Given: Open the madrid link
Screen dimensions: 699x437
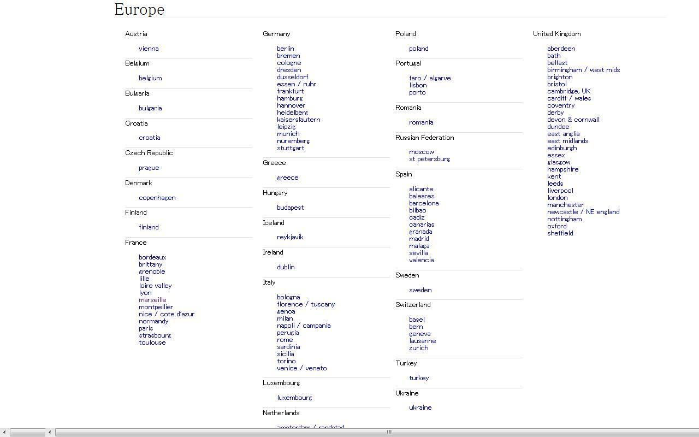Looking at the screenshot, I should point(419,239).
